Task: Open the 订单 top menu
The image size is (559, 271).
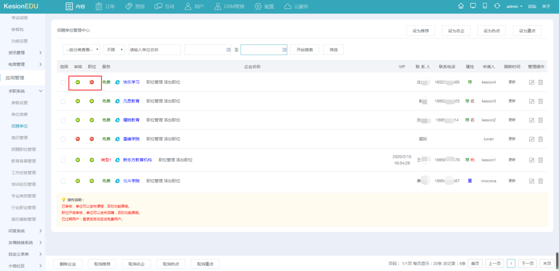Action: pos(105,6)
